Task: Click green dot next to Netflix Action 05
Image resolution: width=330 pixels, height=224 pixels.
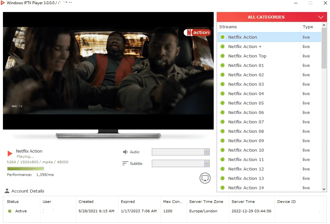Action: [x=222, y=103]
